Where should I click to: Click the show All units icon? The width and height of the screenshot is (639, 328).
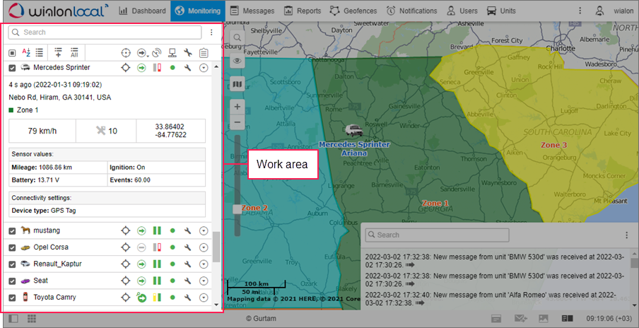pyautogui.click(x=74, y=52)
